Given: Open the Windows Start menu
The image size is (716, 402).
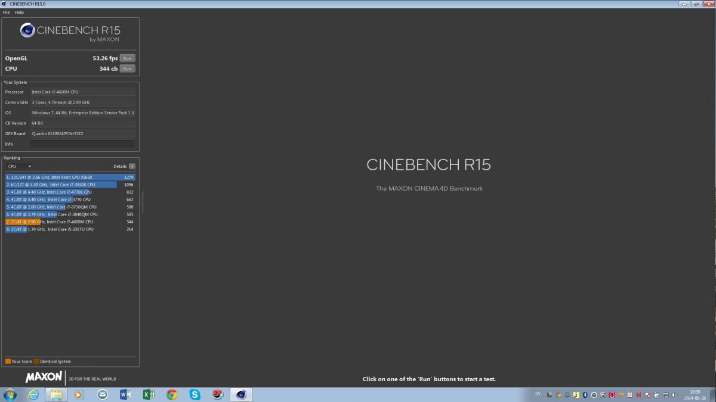Looking at the screenshot, I should (10, 394).
